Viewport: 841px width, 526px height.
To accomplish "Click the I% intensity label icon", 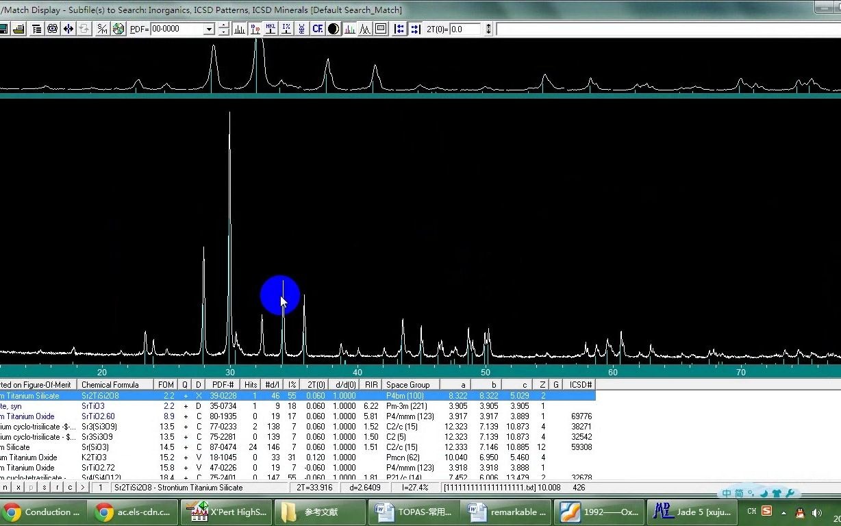I will (286, 29).
